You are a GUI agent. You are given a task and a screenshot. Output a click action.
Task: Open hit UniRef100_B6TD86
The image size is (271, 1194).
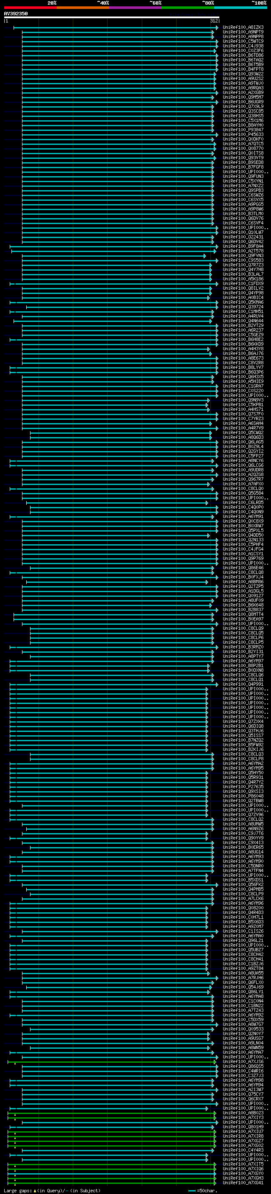coord(243,55)
